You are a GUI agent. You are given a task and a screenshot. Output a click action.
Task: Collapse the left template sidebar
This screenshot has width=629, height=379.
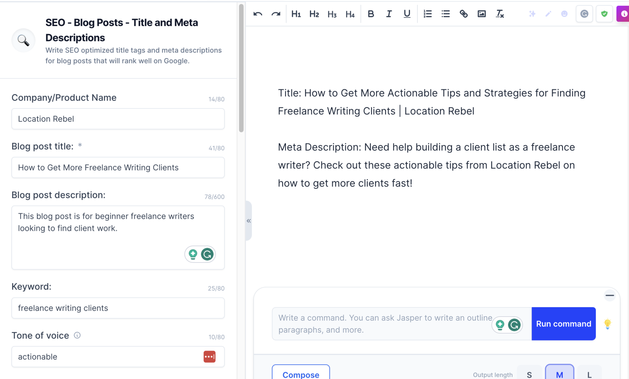[x=248, y=221]
